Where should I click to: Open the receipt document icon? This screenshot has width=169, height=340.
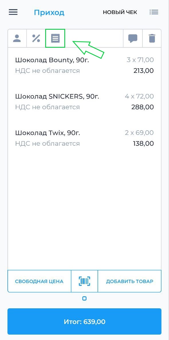tap(55, 38)
